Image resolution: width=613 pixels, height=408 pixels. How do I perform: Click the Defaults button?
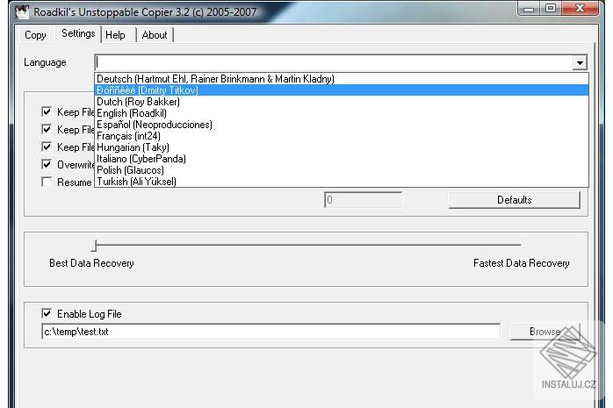point(515,200)
